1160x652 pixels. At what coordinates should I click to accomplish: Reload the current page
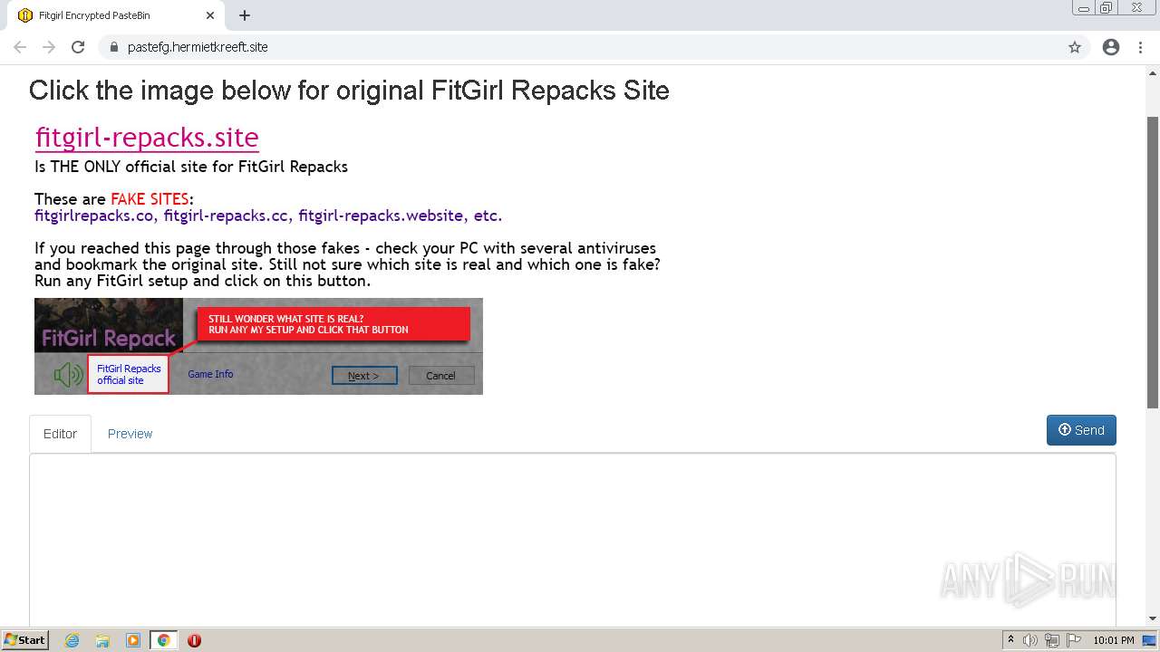click(78, 47)
